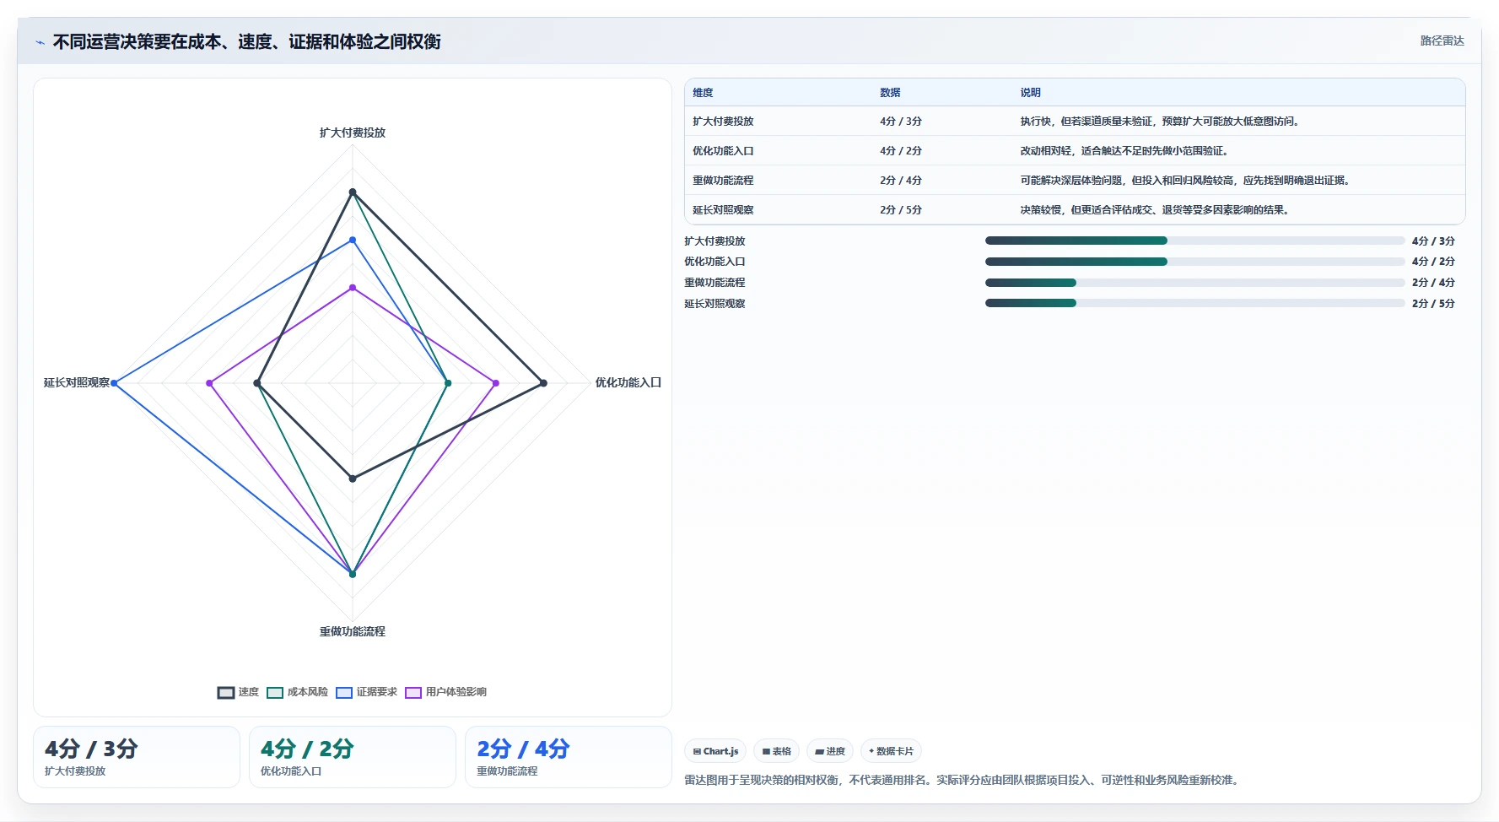Click the 表格 chip below the progress area

776,751
